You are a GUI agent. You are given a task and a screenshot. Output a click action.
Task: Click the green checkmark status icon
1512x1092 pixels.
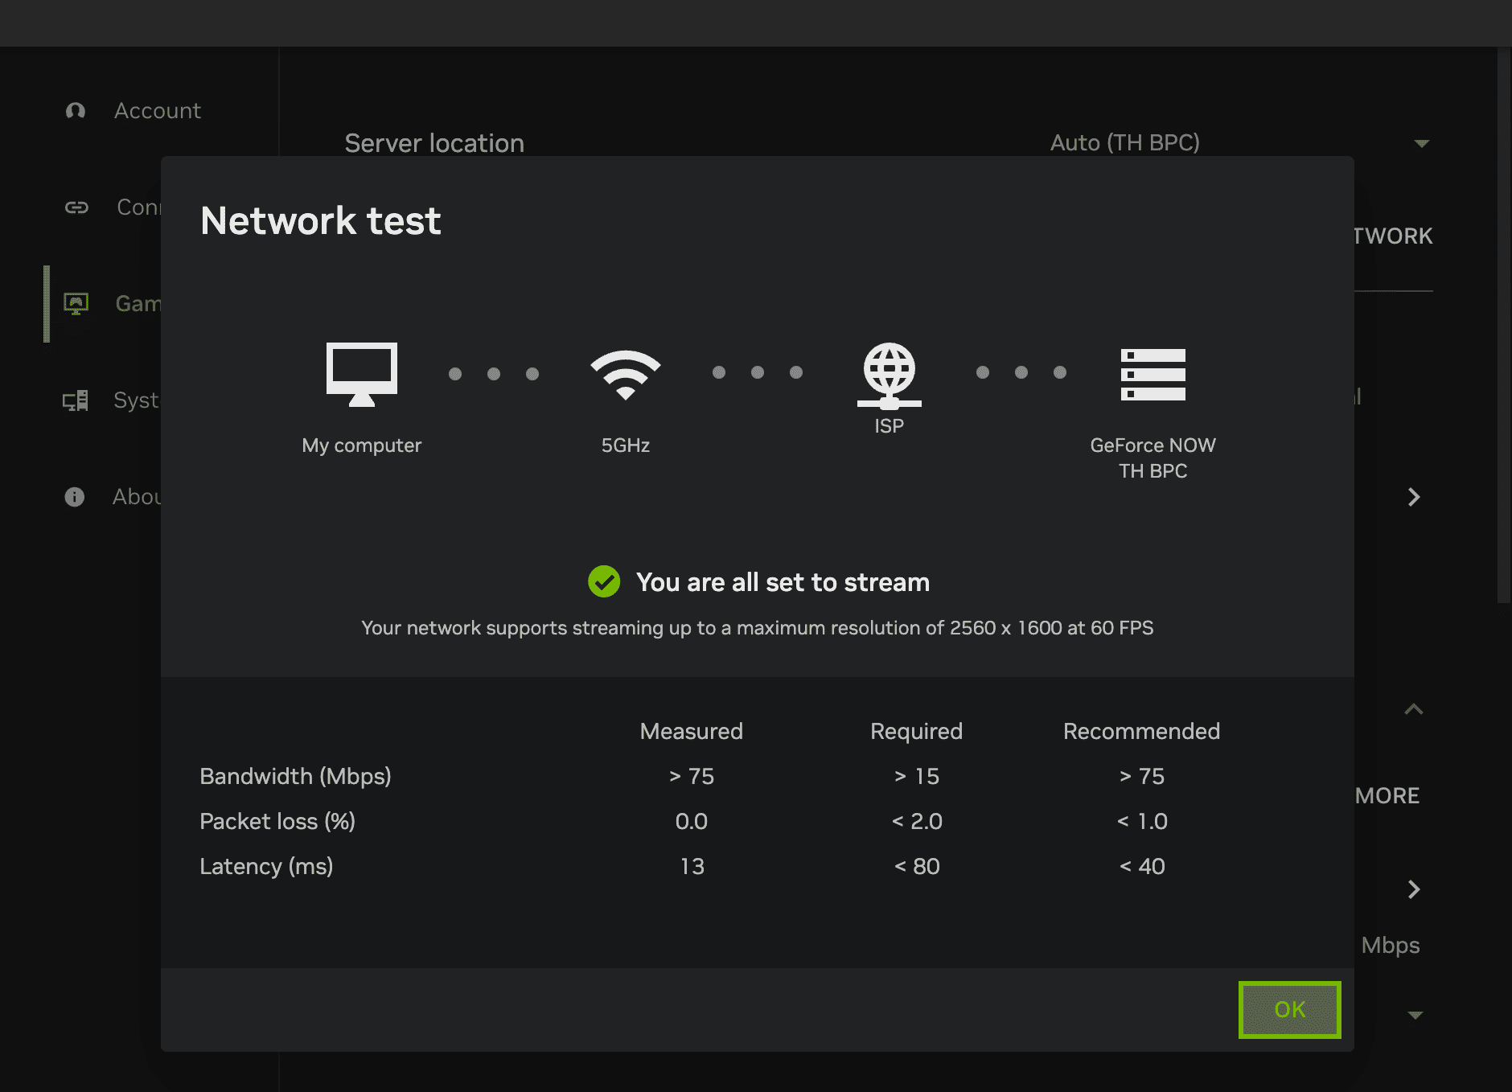click(x=604, y=581)
